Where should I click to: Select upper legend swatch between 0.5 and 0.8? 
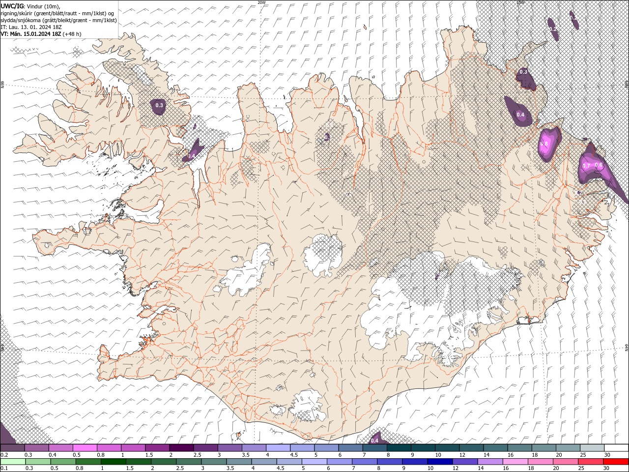(85, 447)
